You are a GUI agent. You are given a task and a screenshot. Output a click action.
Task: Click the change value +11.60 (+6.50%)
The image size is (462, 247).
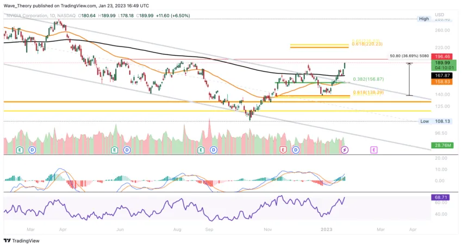click(173, 16)
